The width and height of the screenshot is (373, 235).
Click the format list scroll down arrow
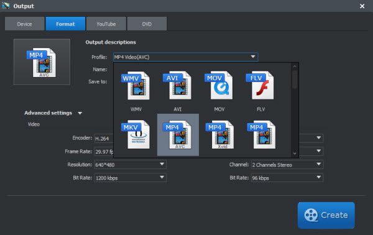295,154
